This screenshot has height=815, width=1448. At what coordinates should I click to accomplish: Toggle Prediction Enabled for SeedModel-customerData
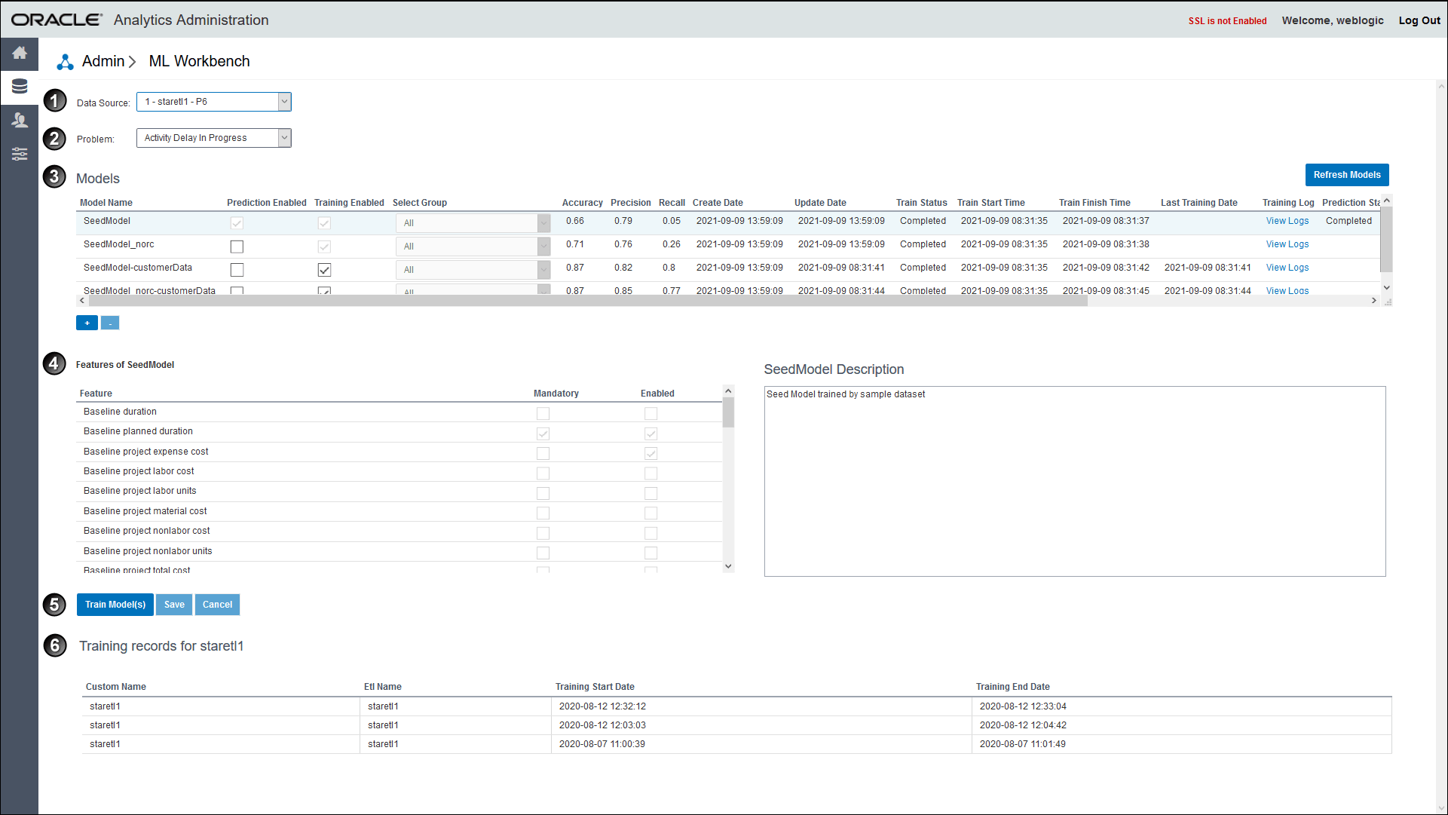coord(237,270)
